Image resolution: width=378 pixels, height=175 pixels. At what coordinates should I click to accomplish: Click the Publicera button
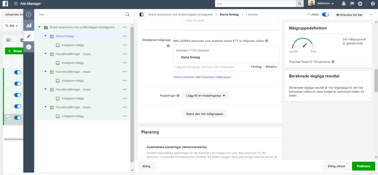[363, 166]
